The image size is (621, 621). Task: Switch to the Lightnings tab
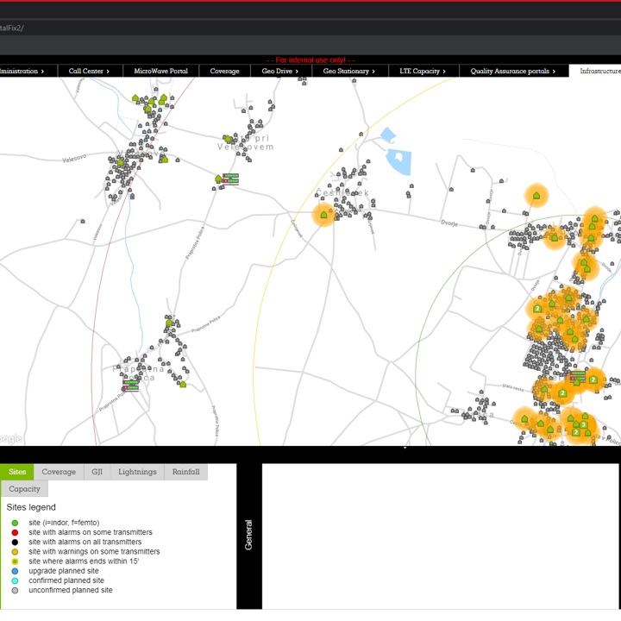(x=137, y=472)
